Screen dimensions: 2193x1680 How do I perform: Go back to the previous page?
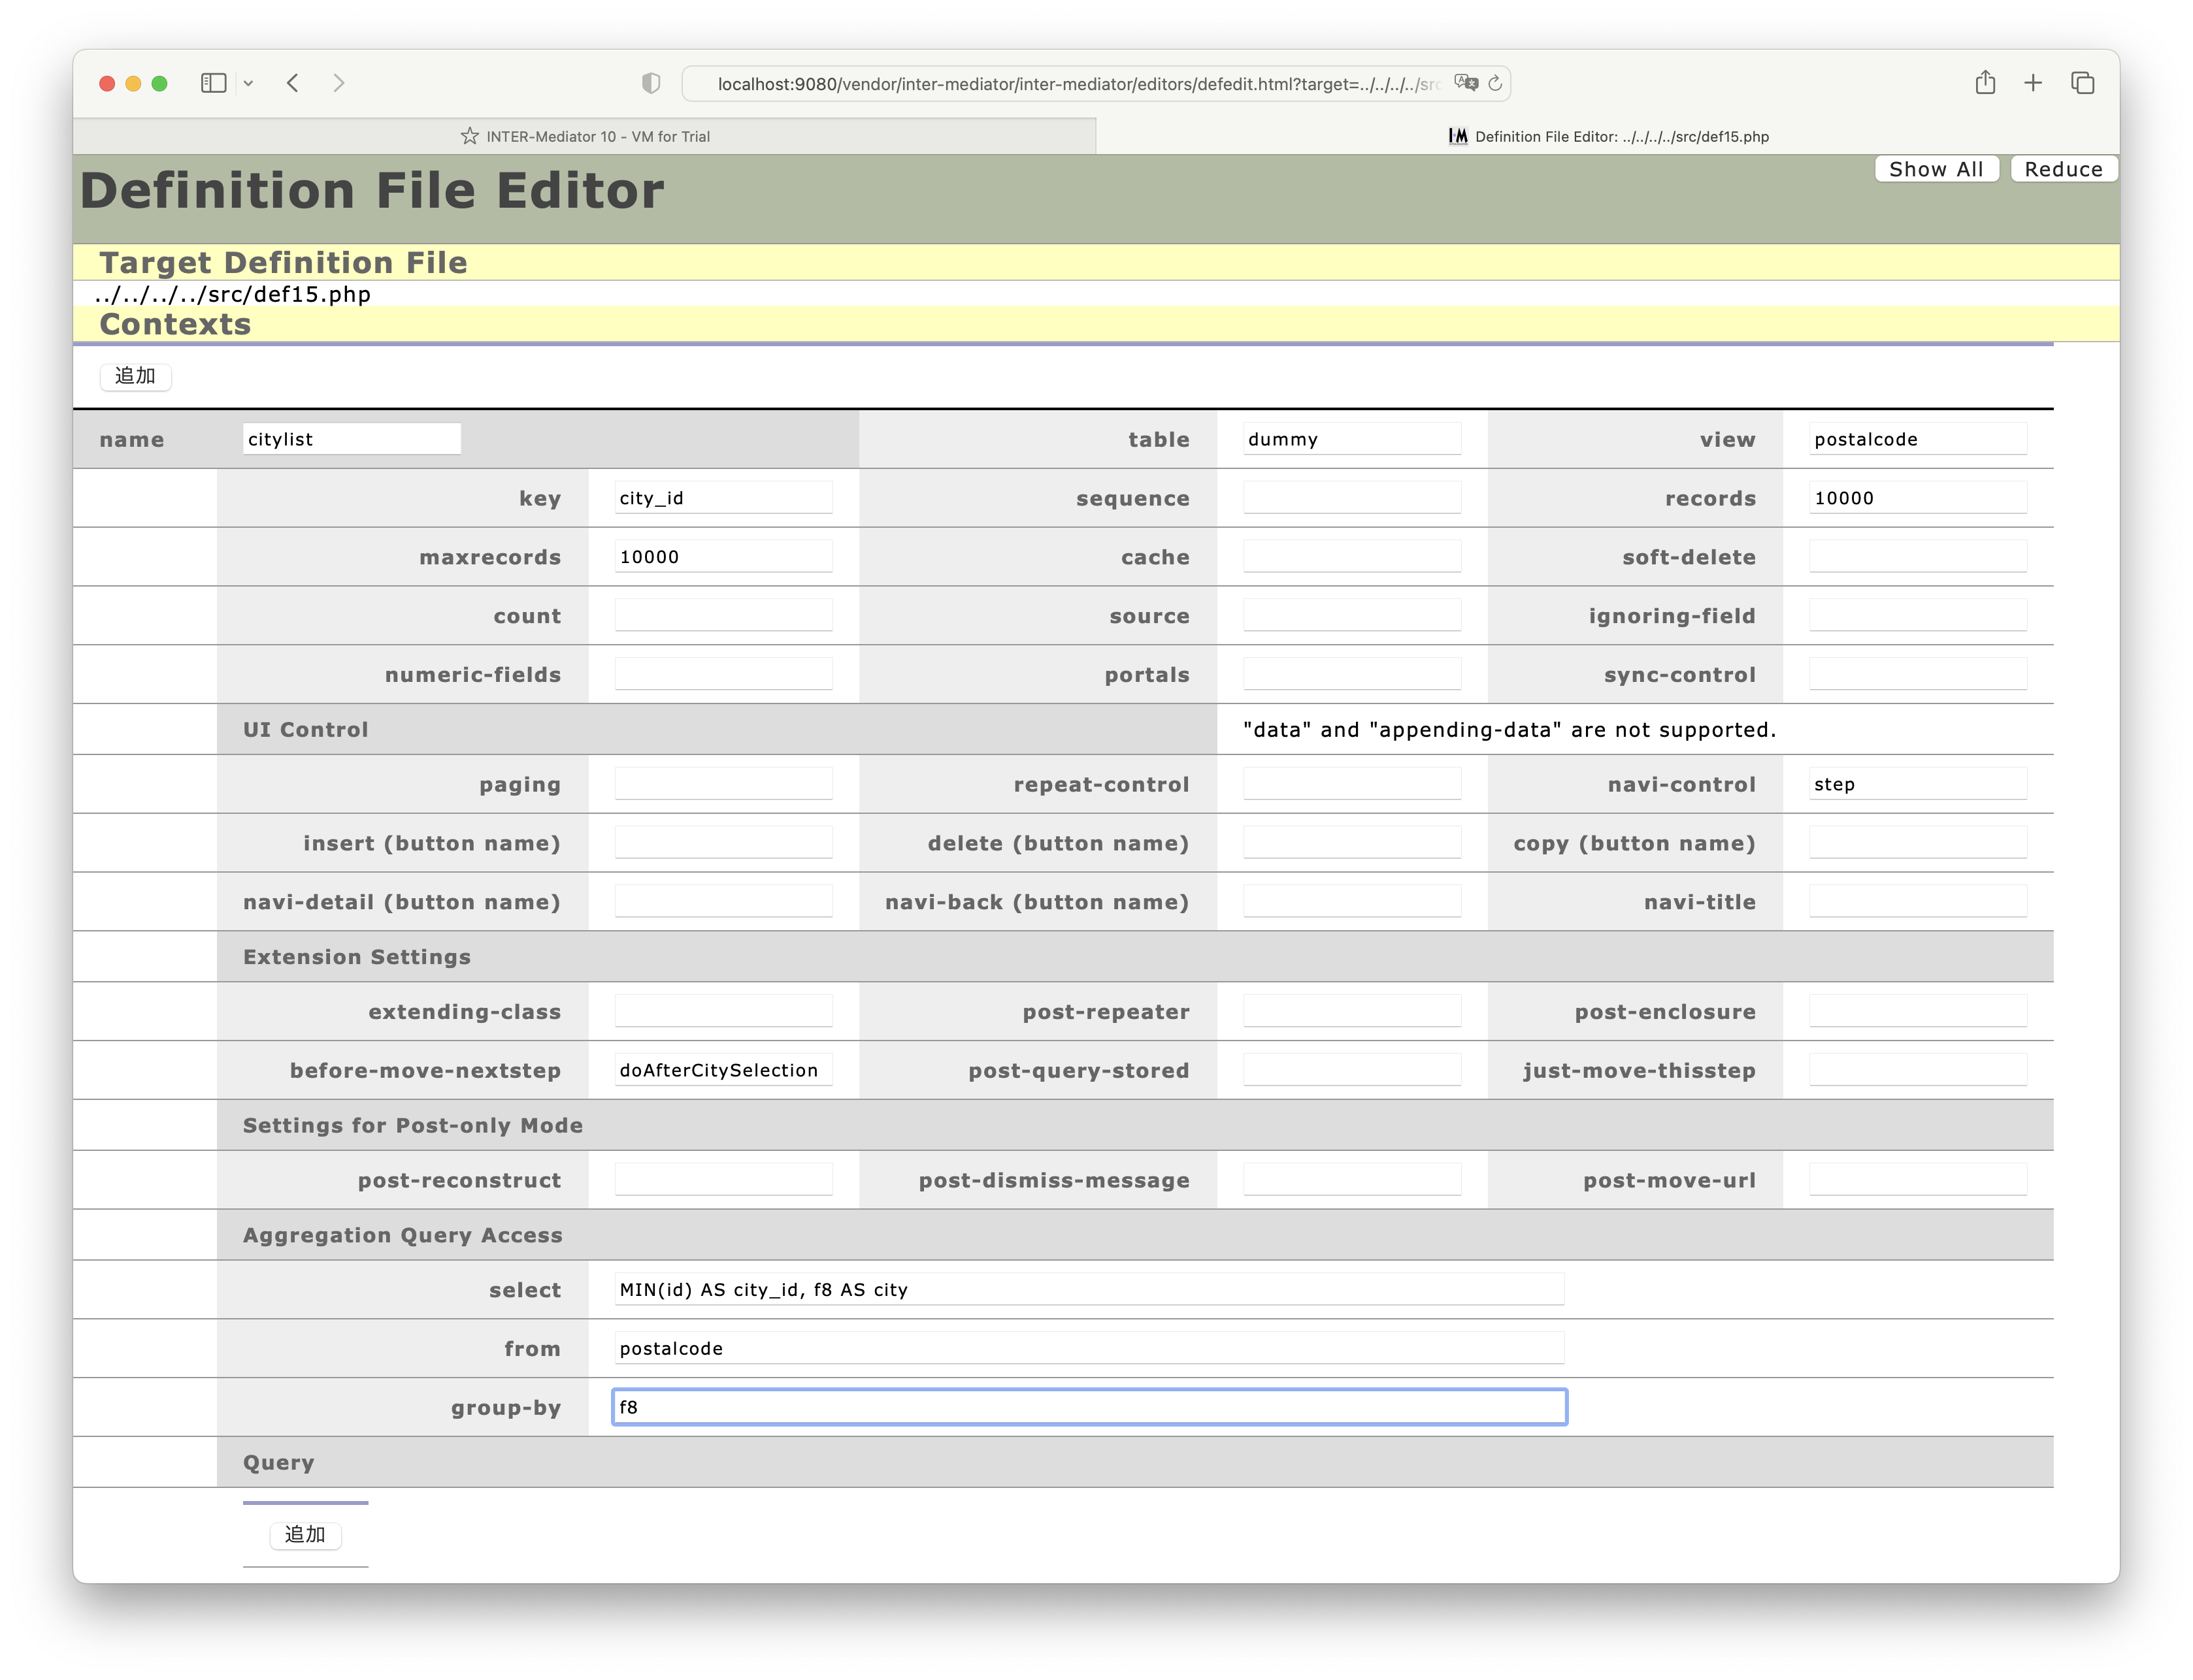(293, 83)
